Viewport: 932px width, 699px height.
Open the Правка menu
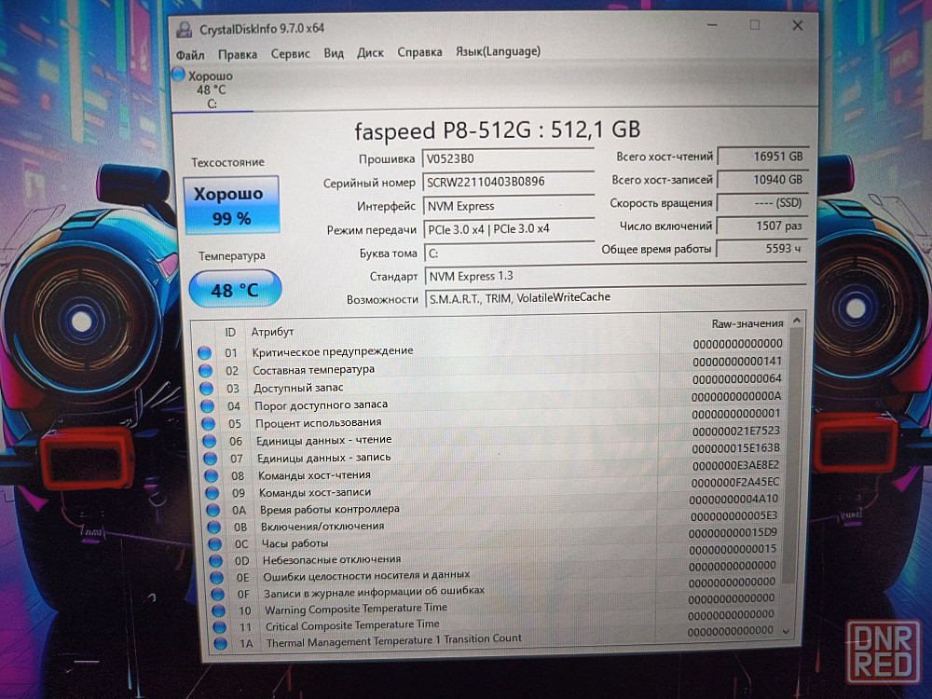coord(237,55)
